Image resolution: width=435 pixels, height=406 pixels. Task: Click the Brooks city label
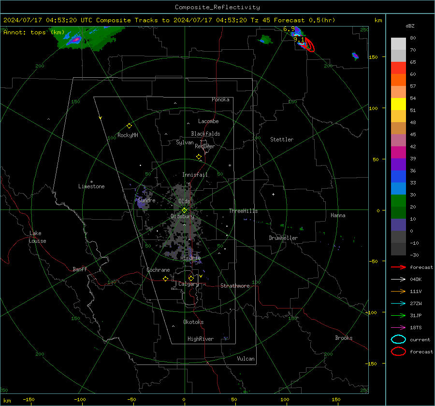tap(344, 338)
